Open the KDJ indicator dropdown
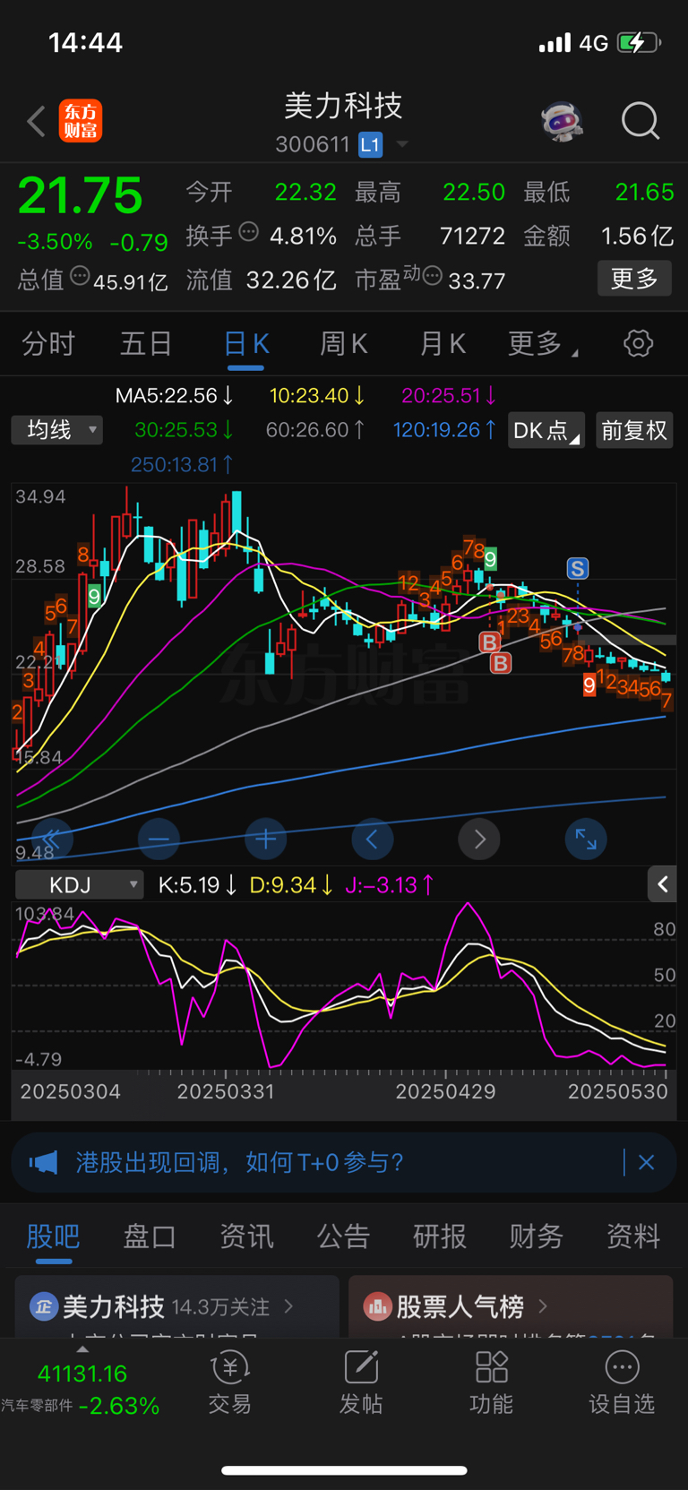Viewport: 688px width, 1490px height. (x=80, y=885)
